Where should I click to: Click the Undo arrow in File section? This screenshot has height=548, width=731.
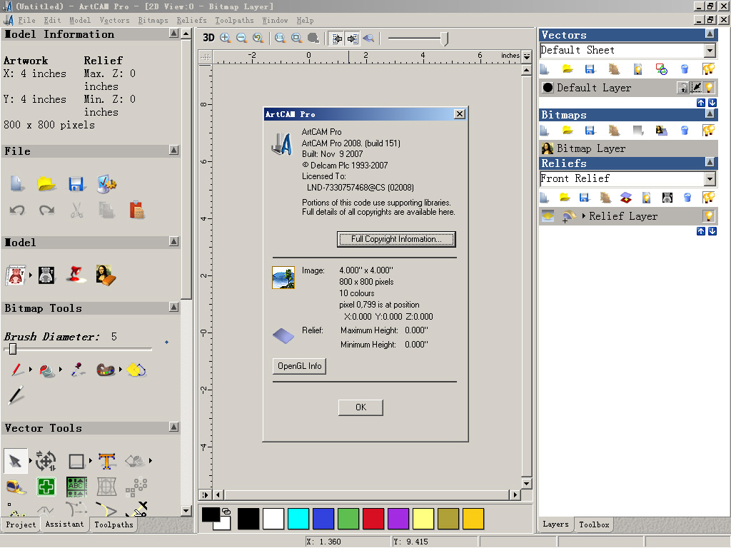(17, 210)
